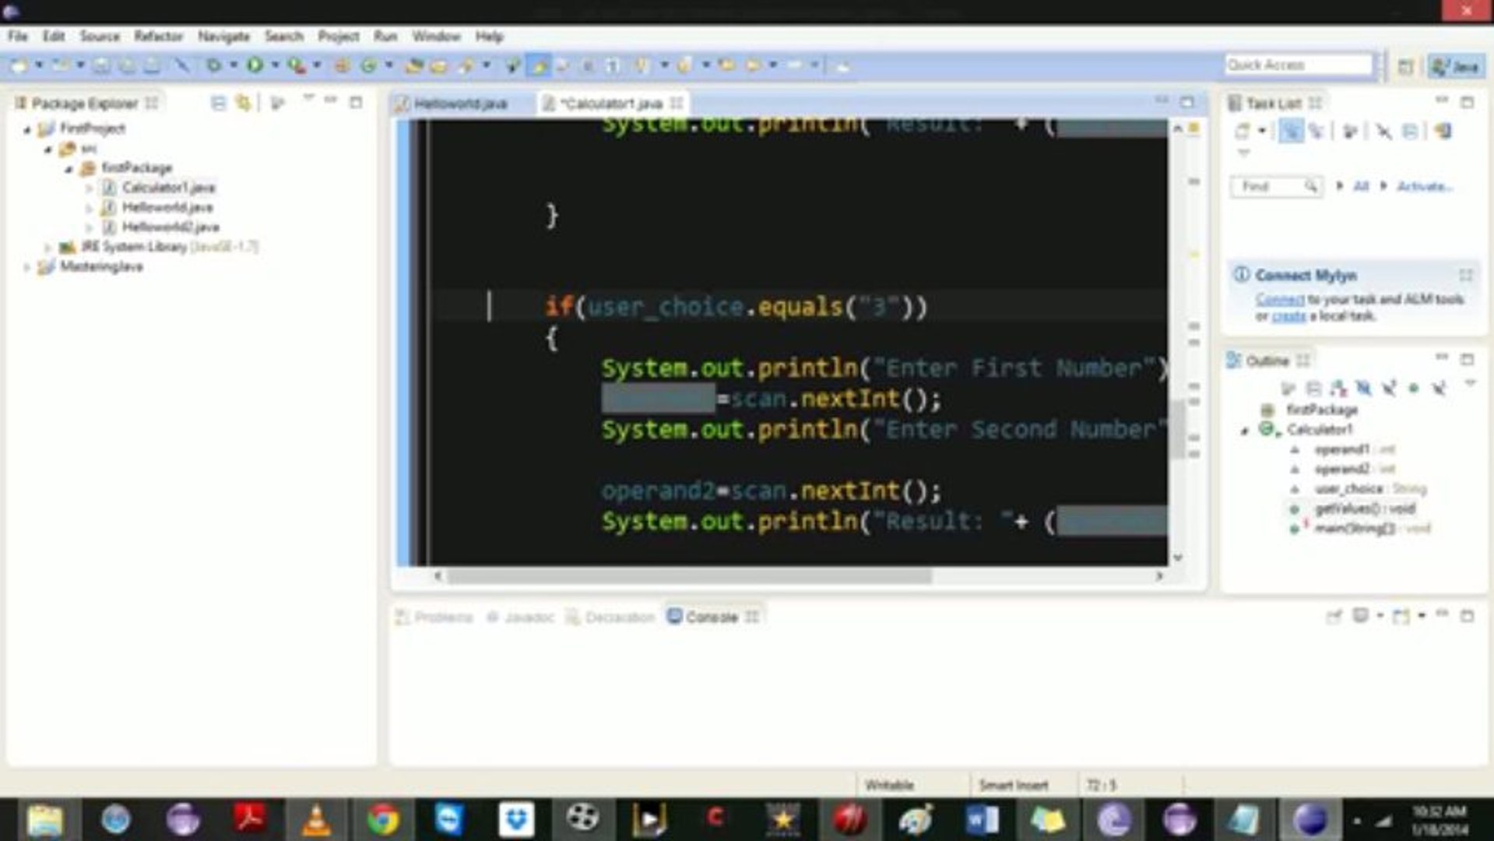Launch the Debug tool from the toolbar

[214, 64]
